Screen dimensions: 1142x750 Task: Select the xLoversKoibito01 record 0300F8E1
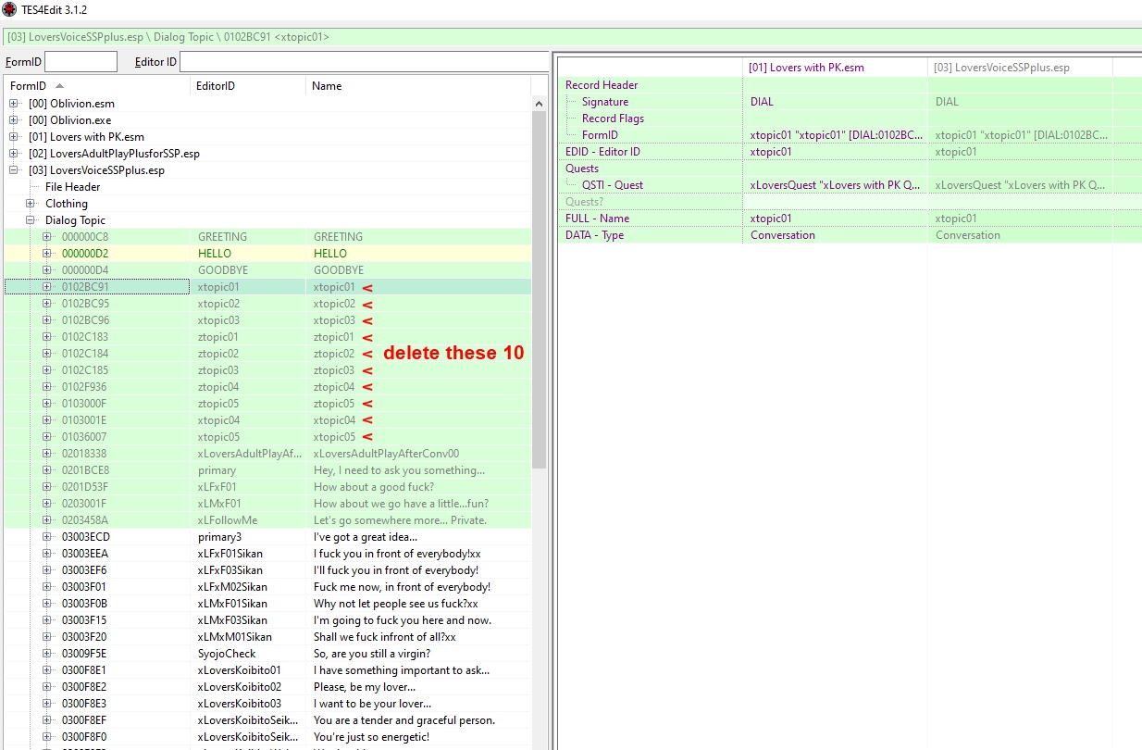pyautogui.click(x=267, y=670)
